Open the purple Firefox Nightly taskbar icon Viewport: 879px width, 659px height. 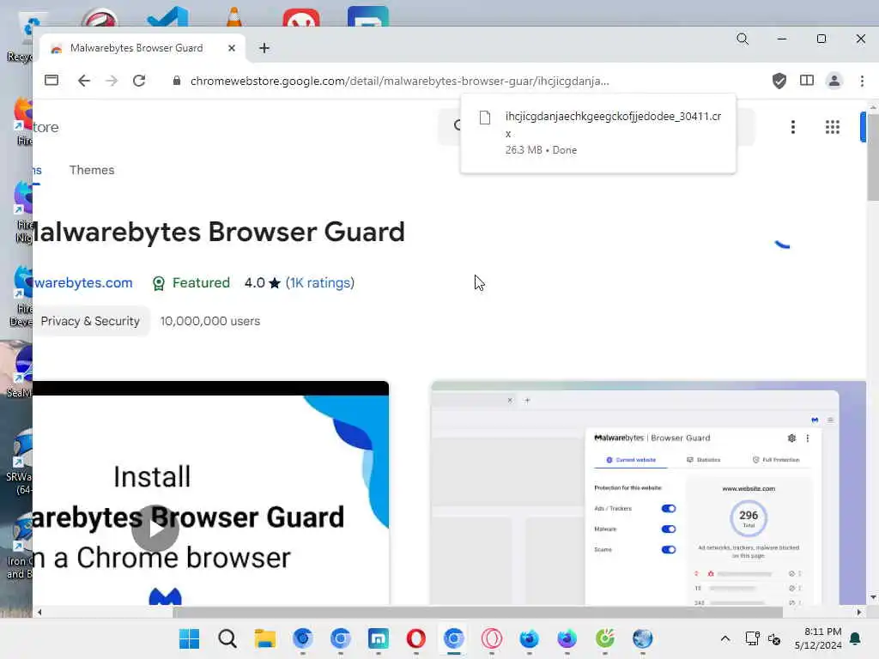click(567, 638)
